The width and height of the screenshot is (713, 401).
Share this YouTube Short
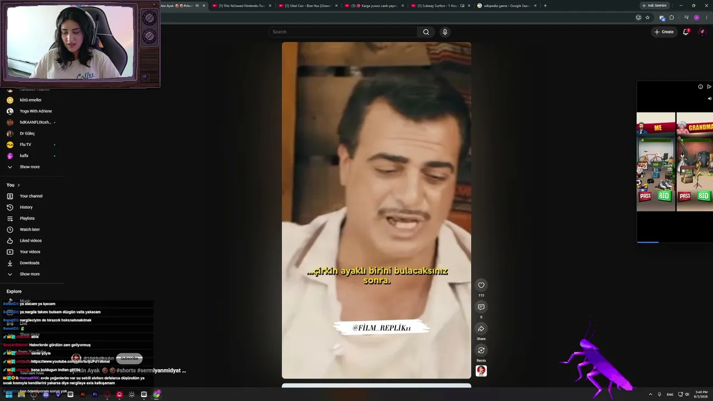[x=481, y=329]
